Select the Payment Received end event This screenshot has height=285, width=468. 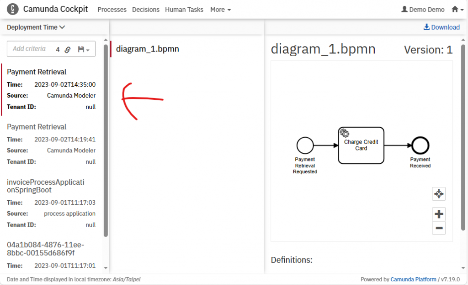point(420,145)
